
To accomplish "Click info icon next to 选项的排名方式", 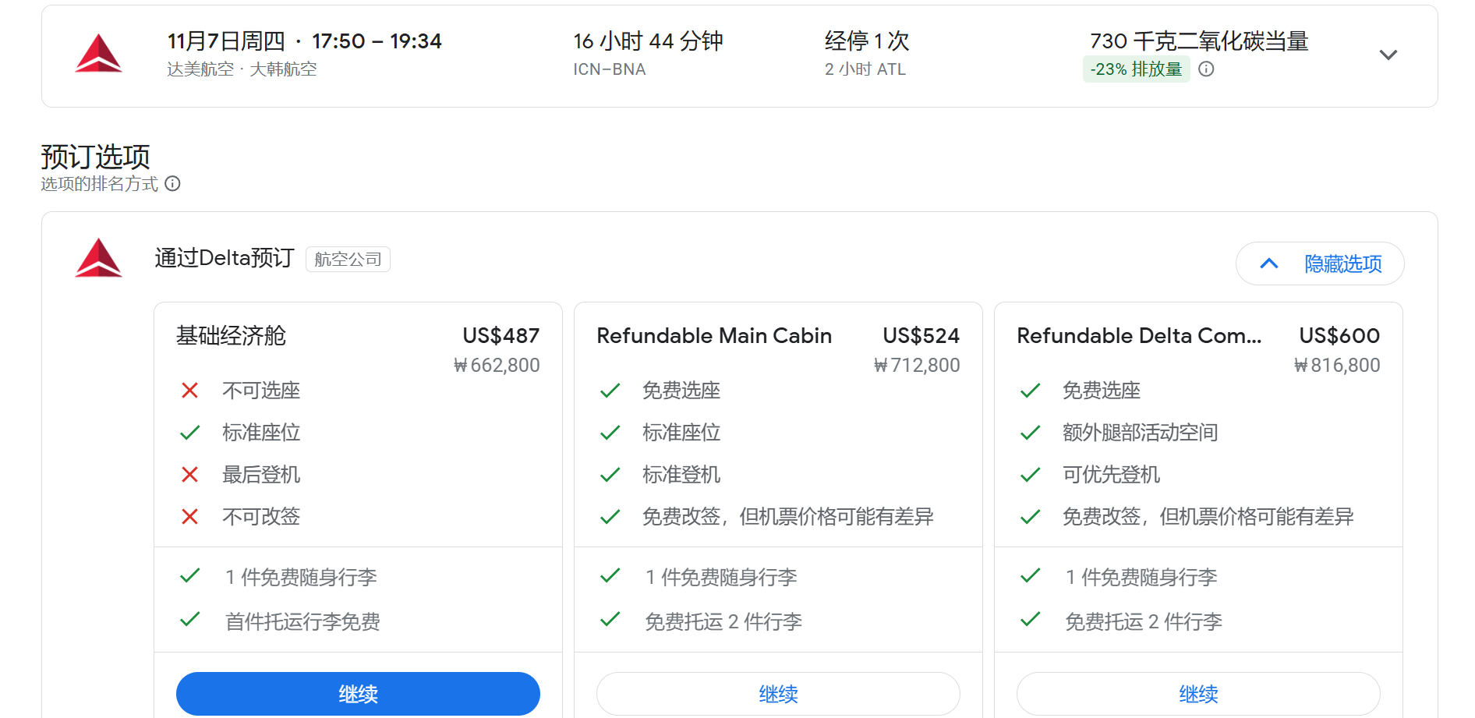I will pos(173,184).
